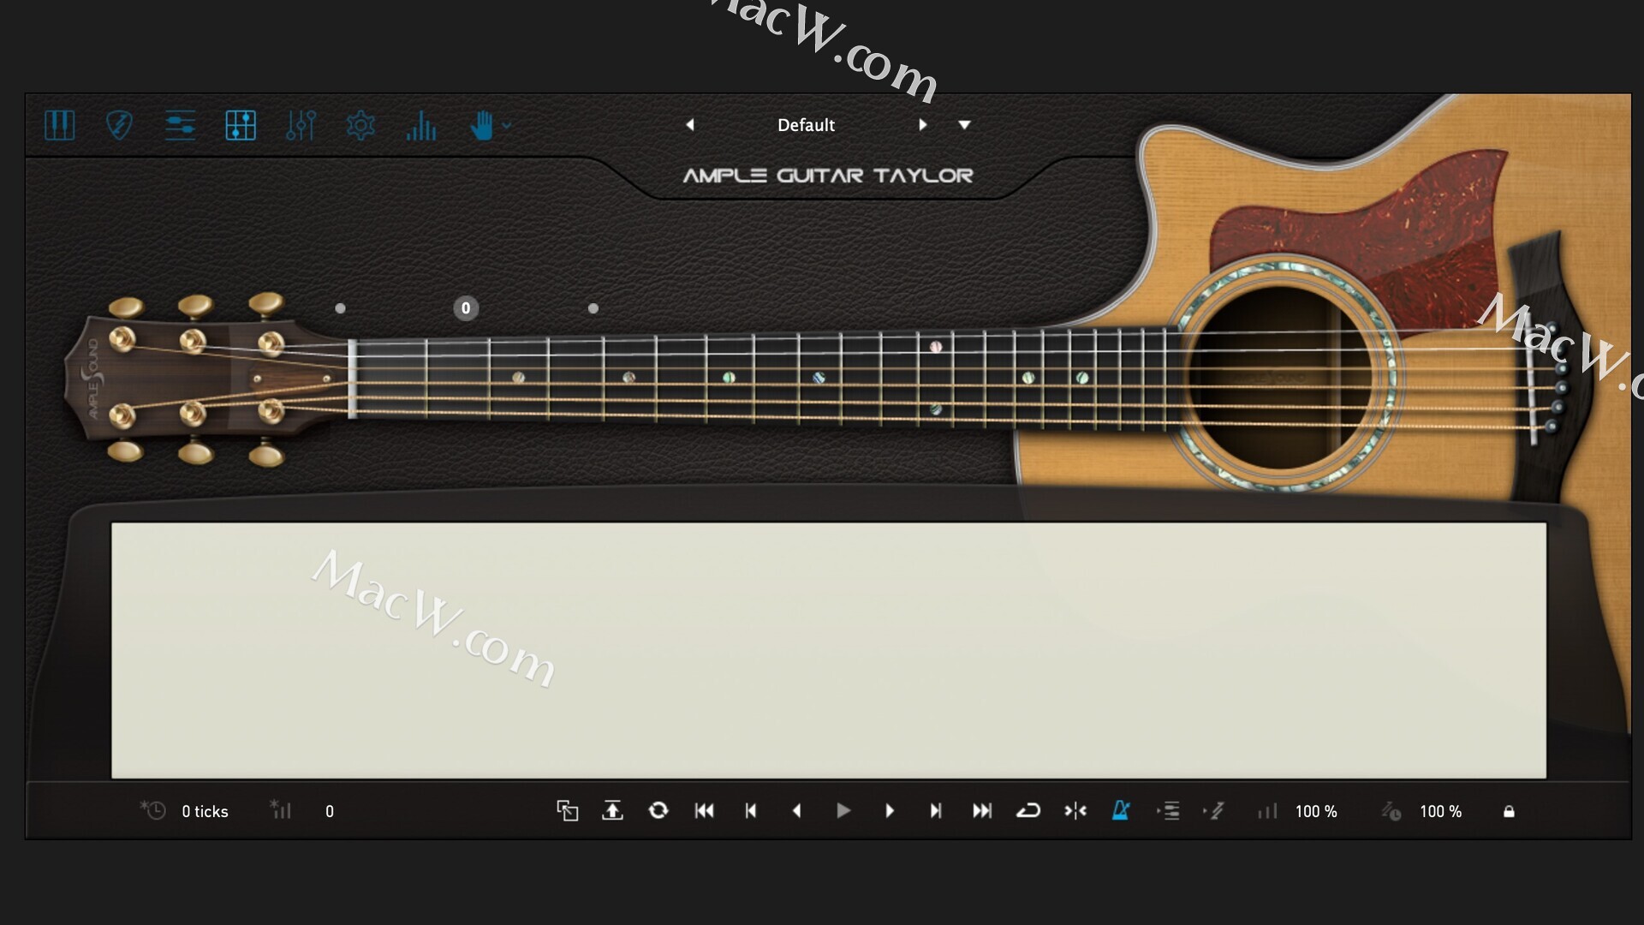Click the overlapping squares window icon

pyautogui.click(x=567, y=810)
